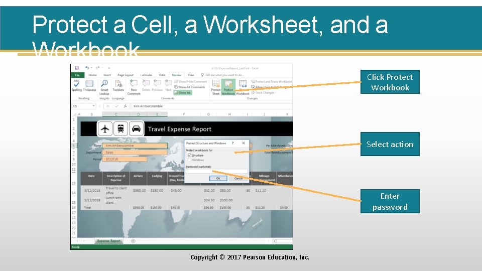Open the Track Changes dropdown
The image size is (482, 271).
click(264, 92)
